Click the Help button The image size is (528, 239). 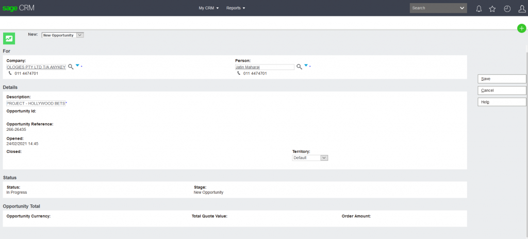(x=502, y=102)
